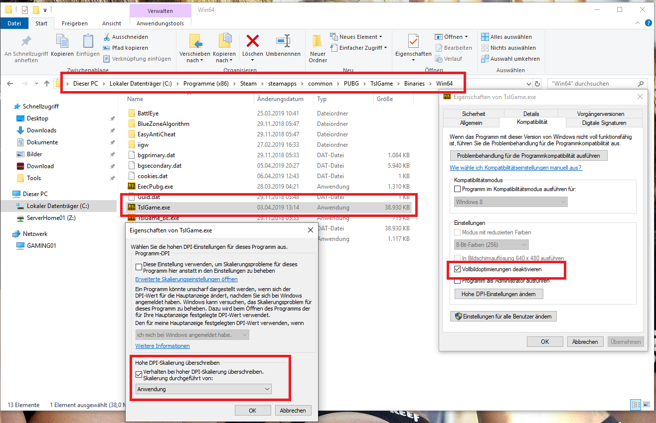
Task: Sort files by the Änderungsdatum column header
Action: tap(283, 99)
